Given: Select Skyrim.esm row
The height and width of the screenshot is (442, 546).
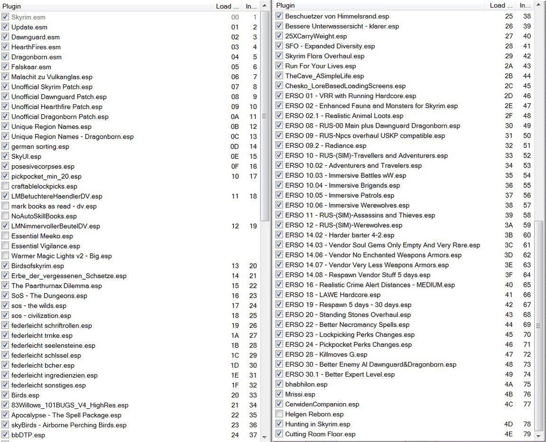Looking at the screenshot, I should tap(130, 17).
